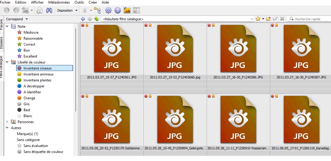
Task: Open the Aide menu
Action: click(105, 2)
